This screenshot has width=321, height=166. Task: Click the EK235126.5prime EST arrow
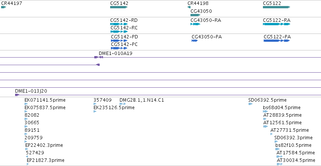click(95, 111)
